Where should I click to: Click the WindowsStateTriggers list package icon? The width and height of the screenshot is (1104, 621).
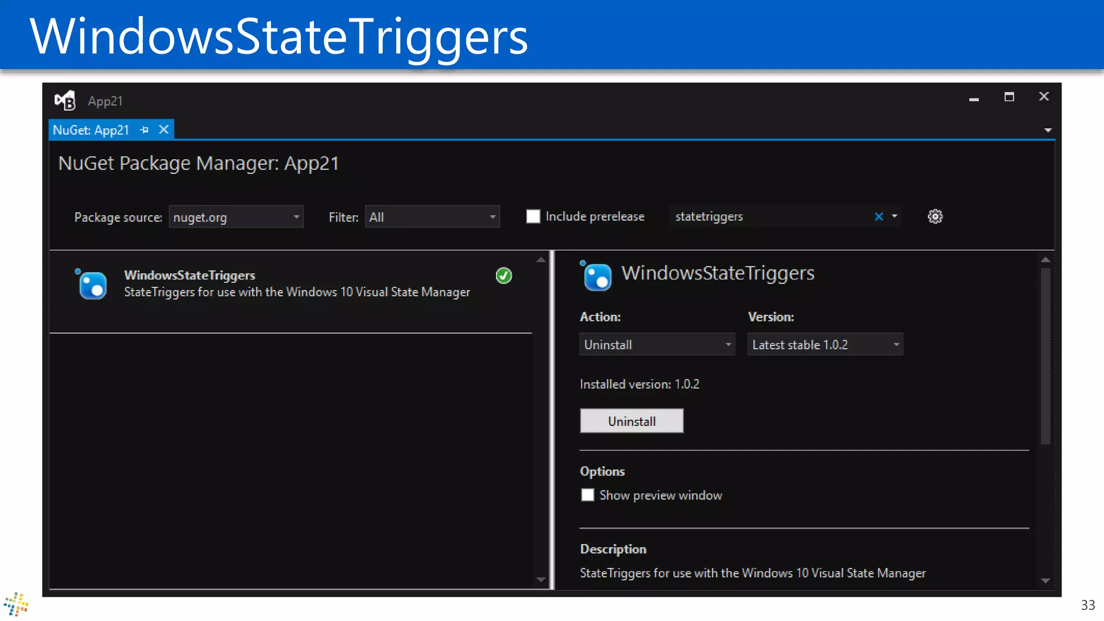pyautogui.click(x=91, y=284)
